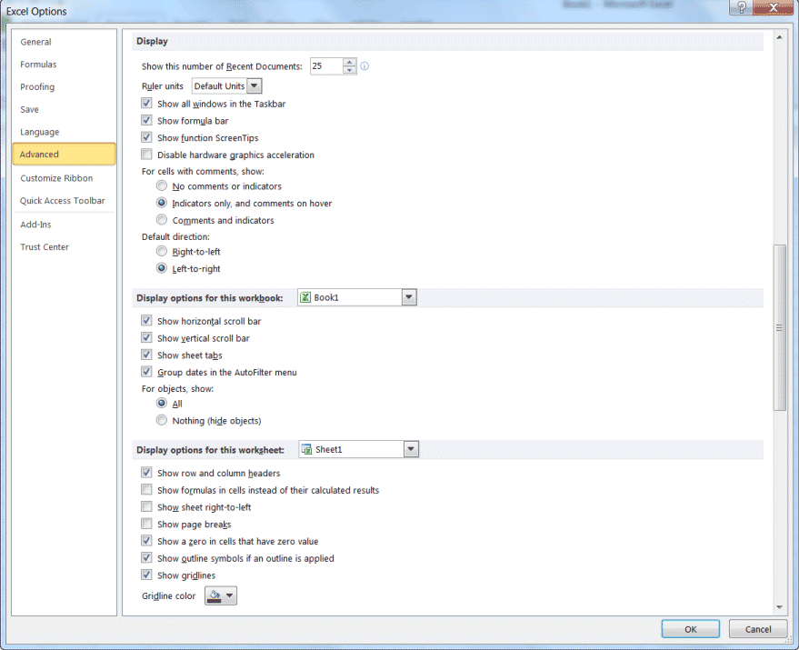This screenshot has width=799, height=650.
Task: Click OK to apply Excel Options
Action: 691,629
